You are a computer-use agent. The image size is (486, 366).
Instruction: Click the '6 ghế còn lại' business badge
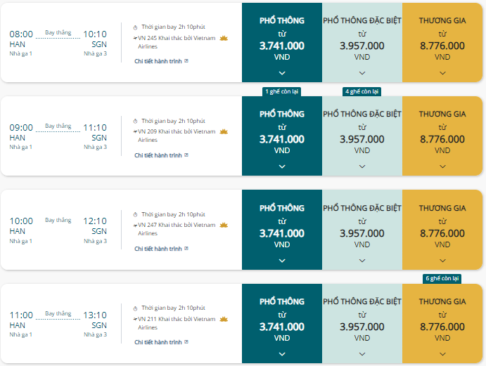pyautogui.click(x=442, y=278)
